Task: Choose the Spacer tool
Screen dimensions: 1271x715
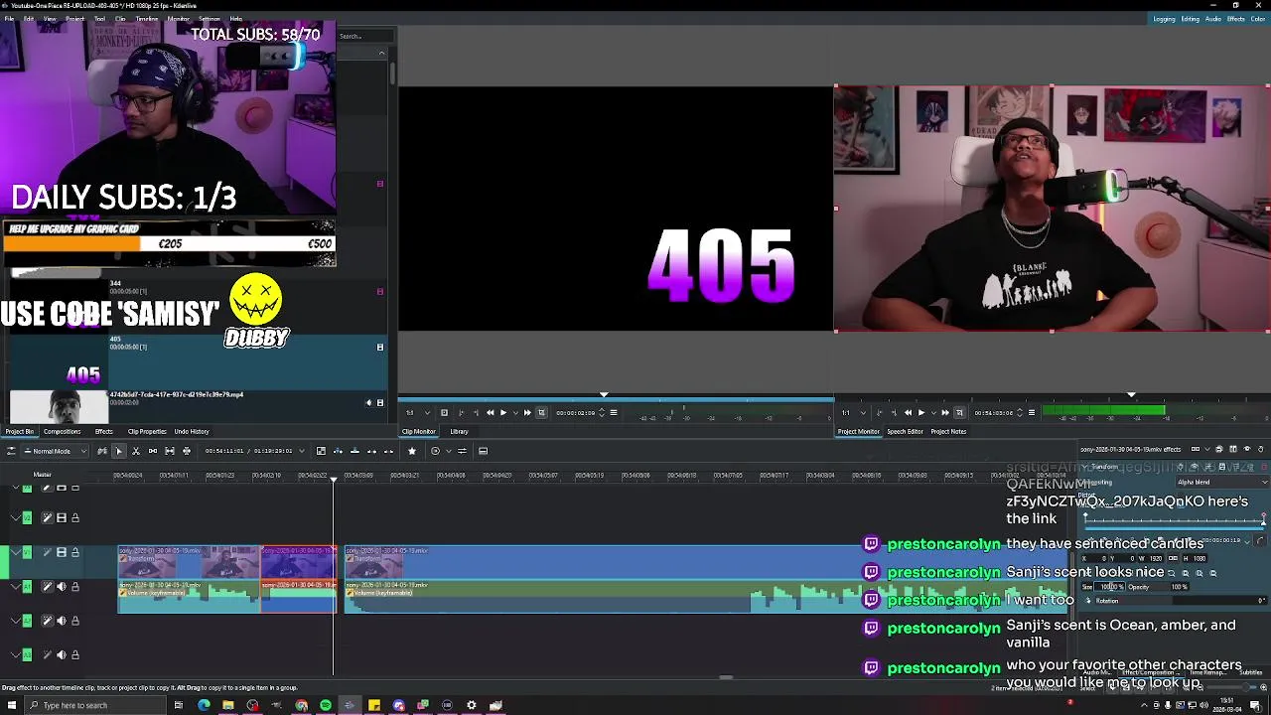Action: [x=153, y=451]
